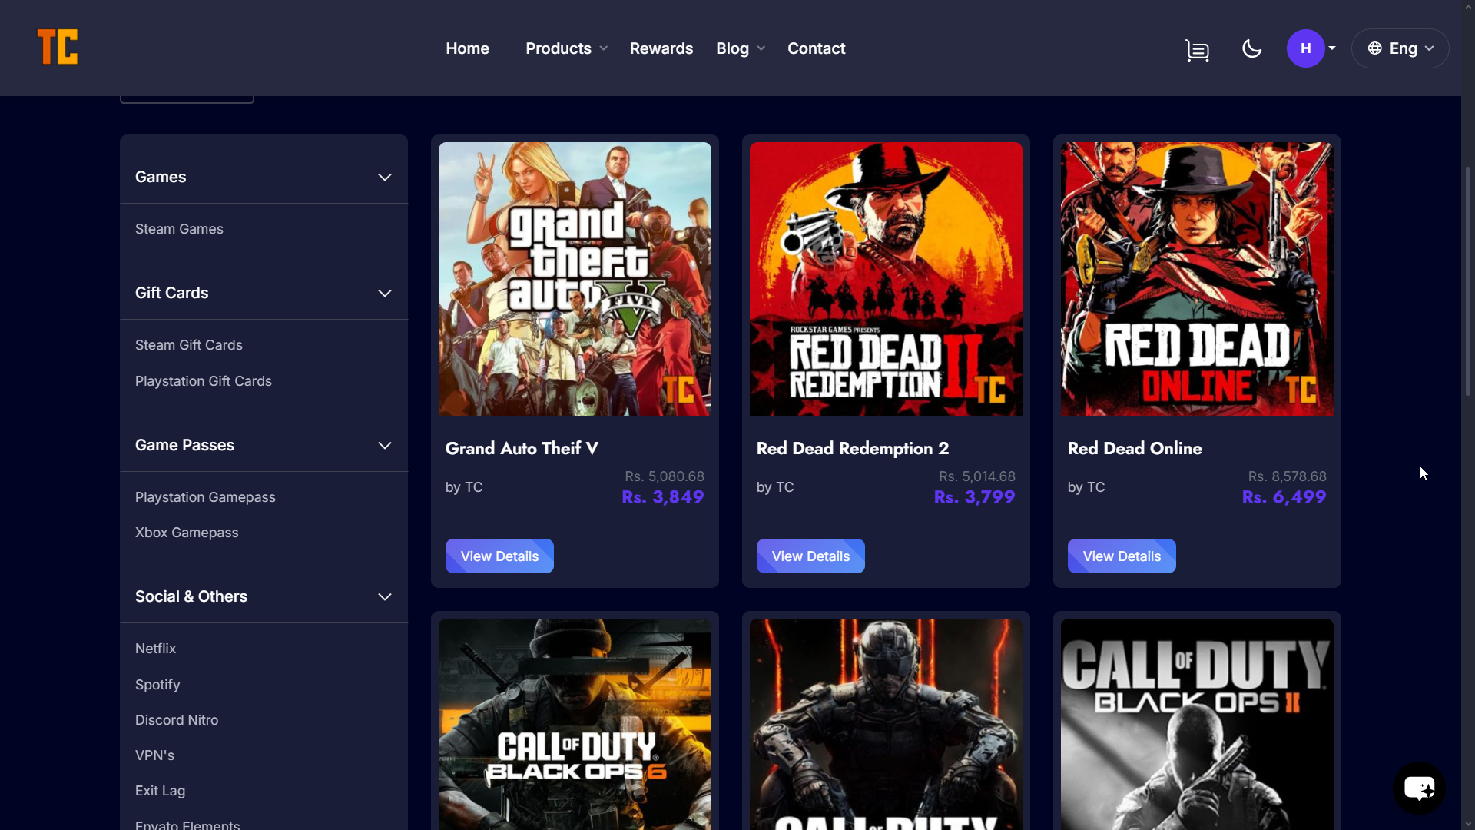Click the purple H profile avatar
This screenshot has width=1475, height=830.
(x=1305, y=48)
